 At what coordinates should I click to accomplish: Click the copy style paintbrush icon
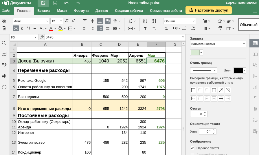point(220,28)
